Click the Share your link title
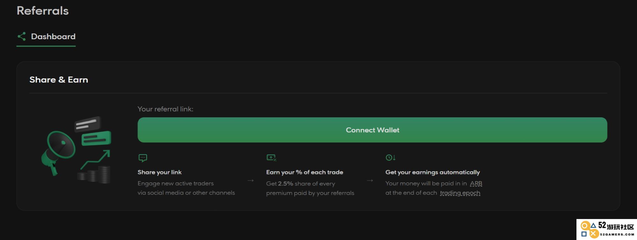Screen dimensions: 637x240 click(x=159, y=172)
